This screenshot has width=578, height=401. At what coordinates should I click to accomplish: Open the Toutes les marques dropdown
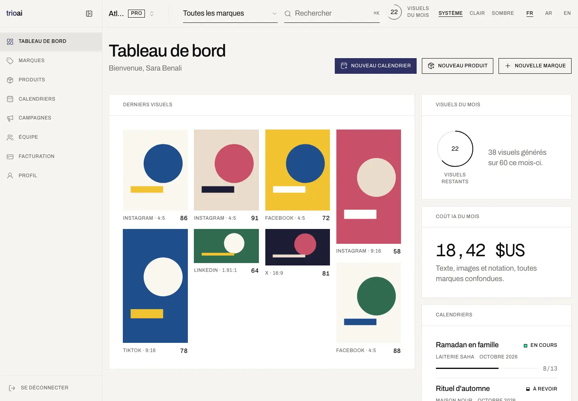click(230, 14)
